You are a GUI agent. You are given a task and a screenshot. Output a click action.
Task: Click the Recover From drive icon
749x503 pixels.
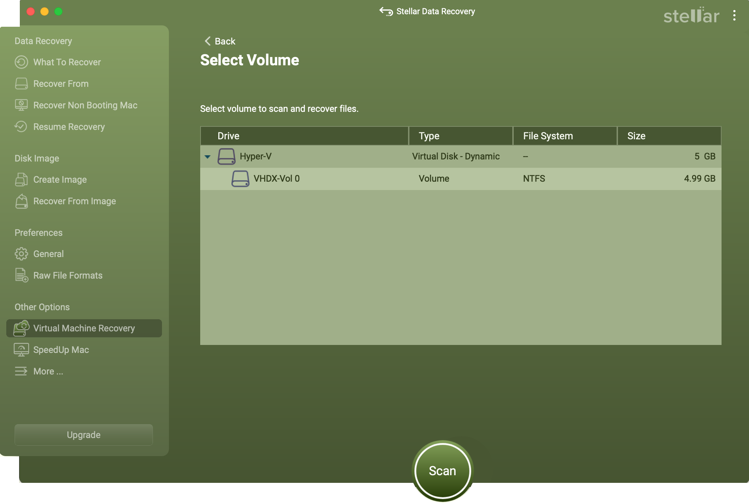pos(21,84)
